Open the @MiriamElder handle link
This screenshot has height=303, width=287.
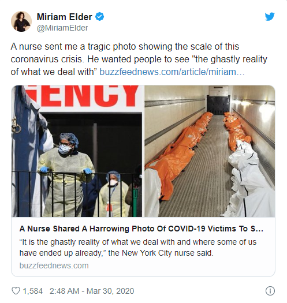62,28
